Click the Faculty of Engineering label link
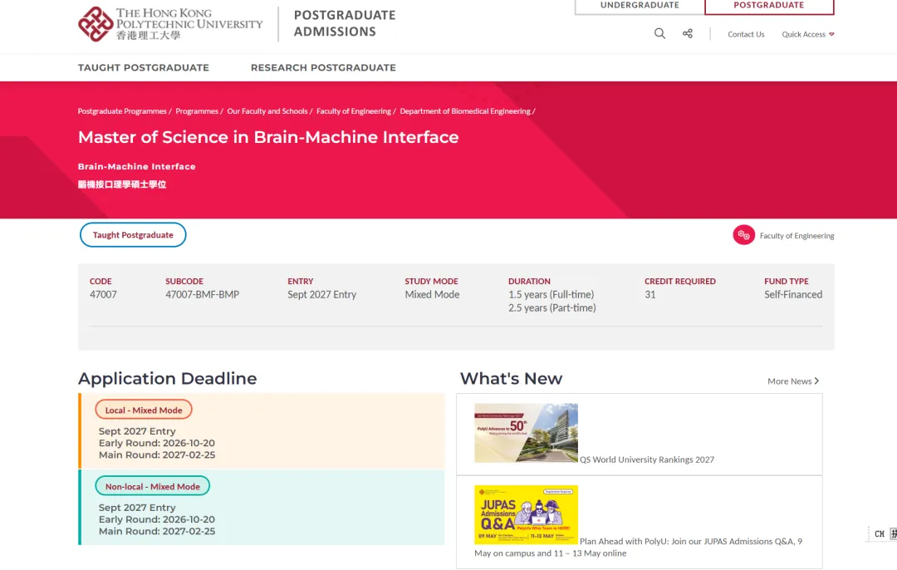This screenshot has height=570, width=897. click(797, 236)
